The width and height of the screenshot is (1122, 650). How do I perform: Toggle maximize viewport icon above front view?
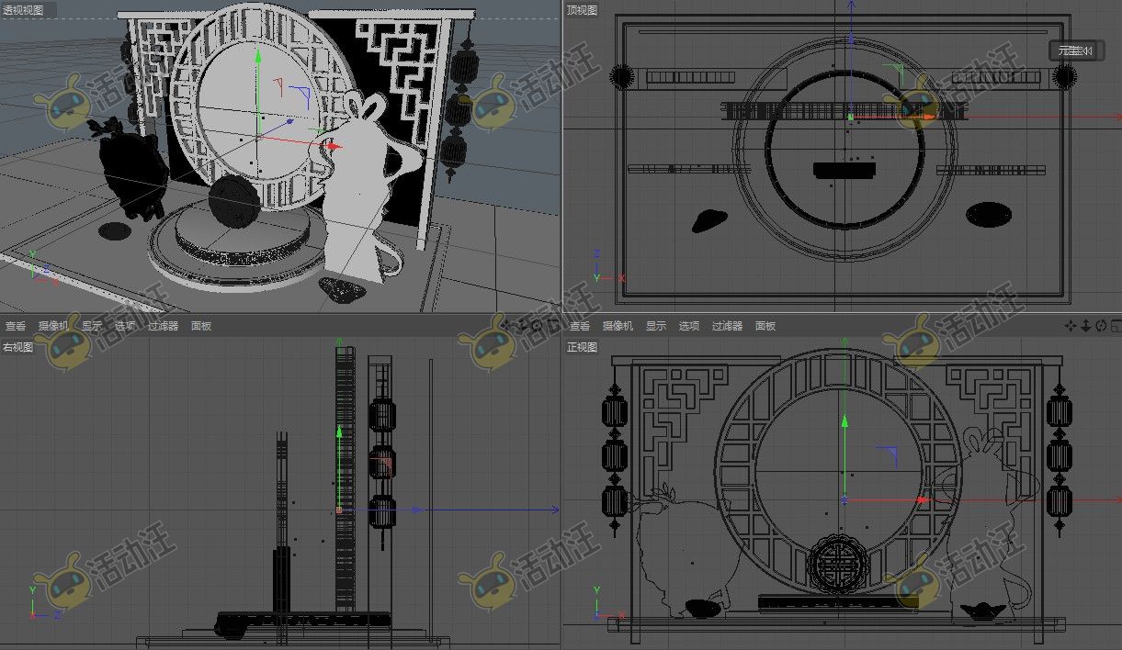pyautogui.click(x=1115, y=326)
